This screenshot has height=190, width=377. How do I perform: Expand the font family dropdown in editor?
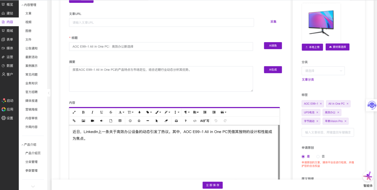click(121, 112)
